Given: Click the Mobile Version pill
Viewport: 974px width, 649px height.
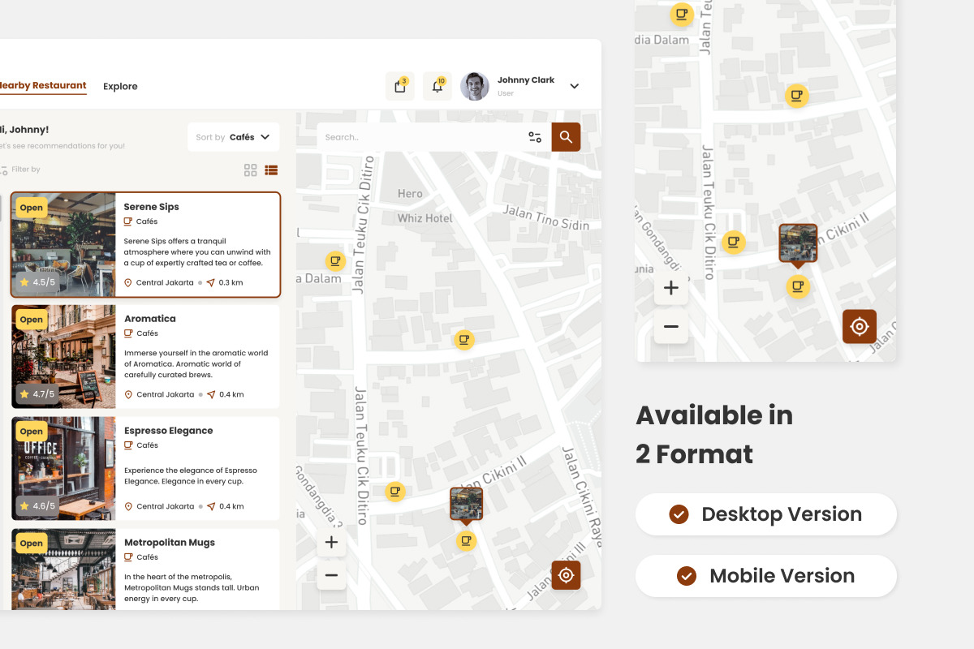Looking at the screenshot, I should [x=766, y=576].
